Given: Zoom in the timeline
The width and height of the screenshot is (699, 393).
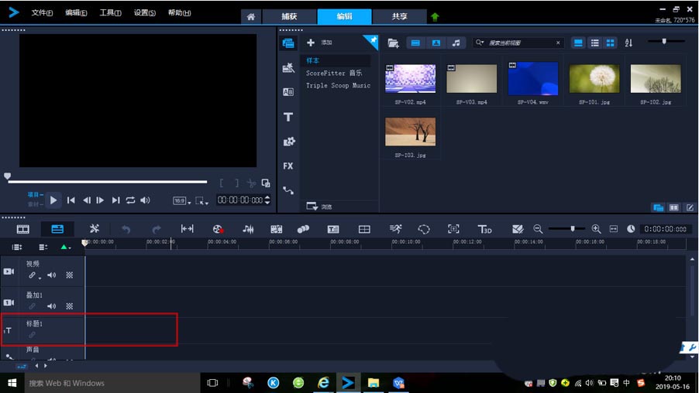Looking at the screenshot, I should (596, 229).
